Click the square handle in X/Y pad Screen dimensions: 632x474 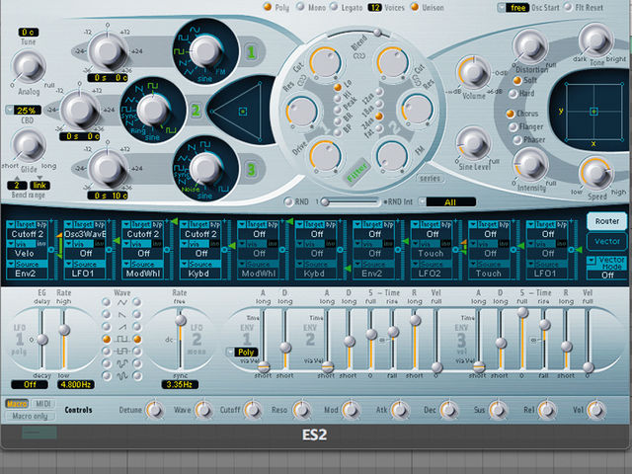pos(593,112)
